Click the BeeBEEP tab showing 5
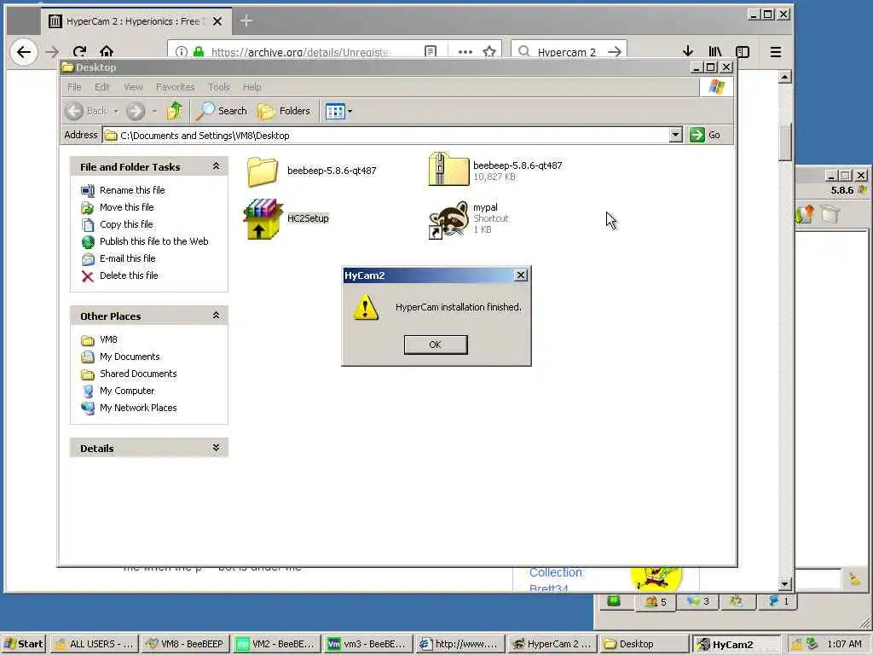 656,601
